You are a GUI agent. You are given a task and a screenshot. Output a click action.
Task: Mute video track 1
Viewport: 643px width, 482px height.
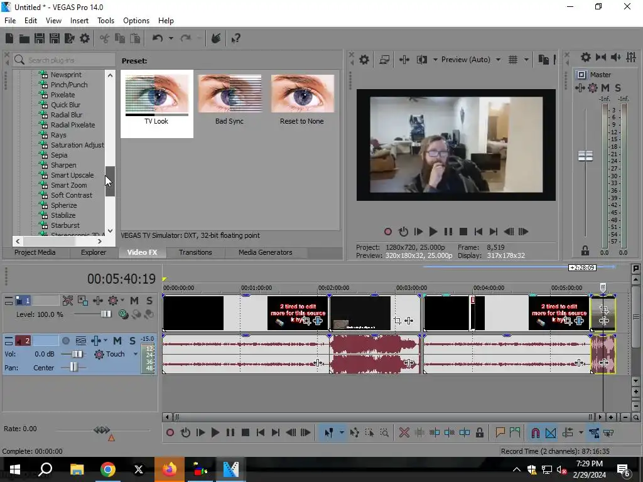pyautogui.click(x=134, y=301)
